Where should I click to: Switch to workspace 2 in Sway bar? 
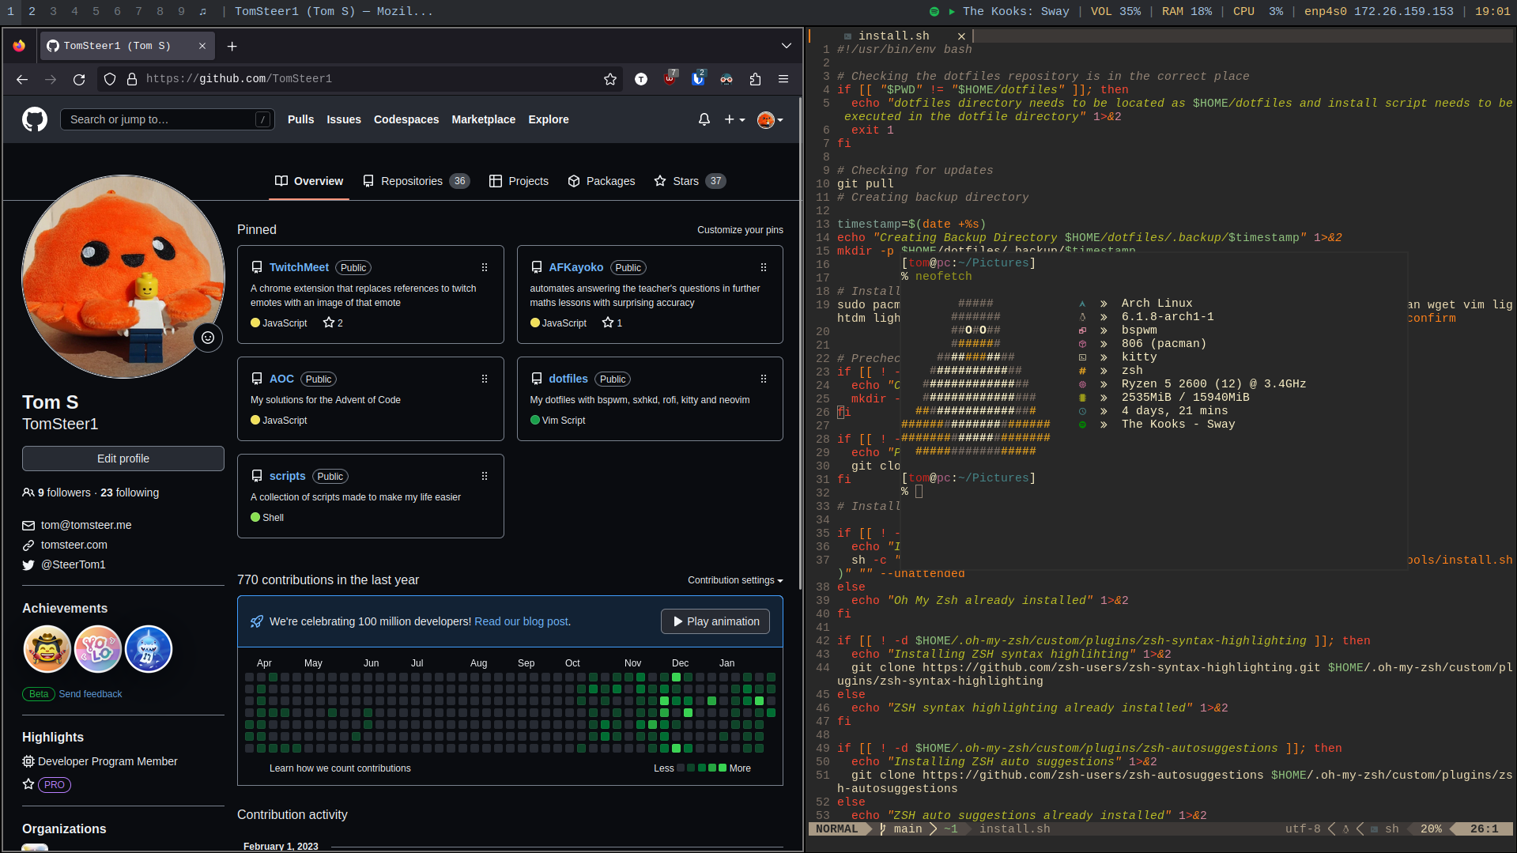pyautogui.click(x=32, y=11)
